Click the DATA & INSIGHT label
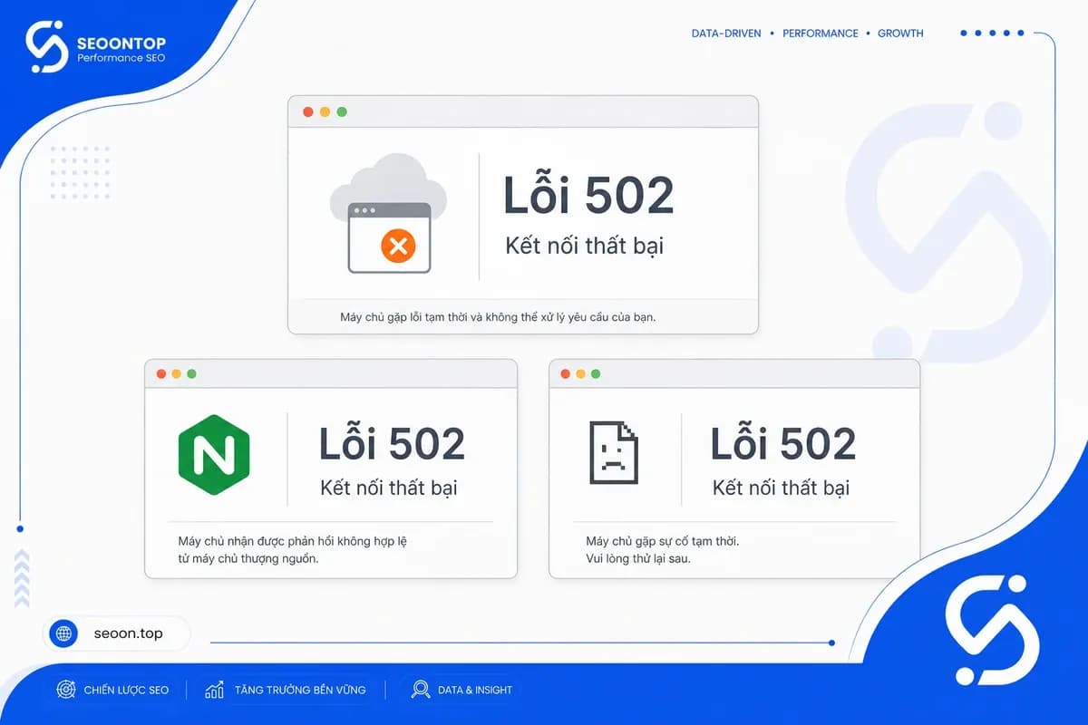 [475, 690]
